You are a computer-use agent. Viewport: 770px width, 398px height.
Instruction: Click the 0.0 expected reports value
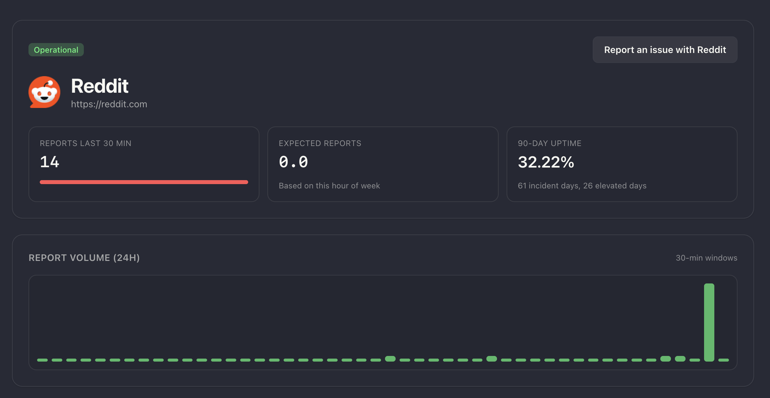click(294, 162)
